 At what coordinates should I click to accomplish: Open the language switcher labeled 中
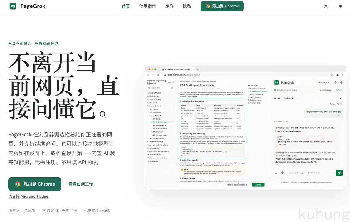point(340,6)
